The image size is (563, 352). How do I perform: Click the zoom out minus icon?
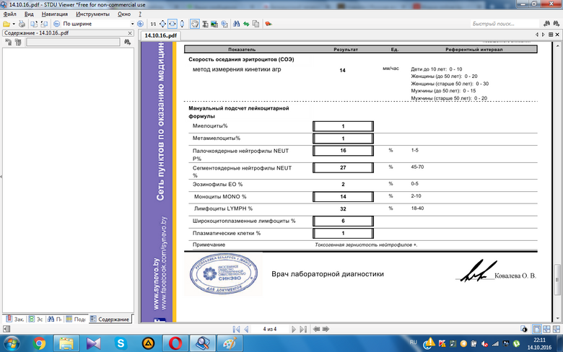(56, 24)
